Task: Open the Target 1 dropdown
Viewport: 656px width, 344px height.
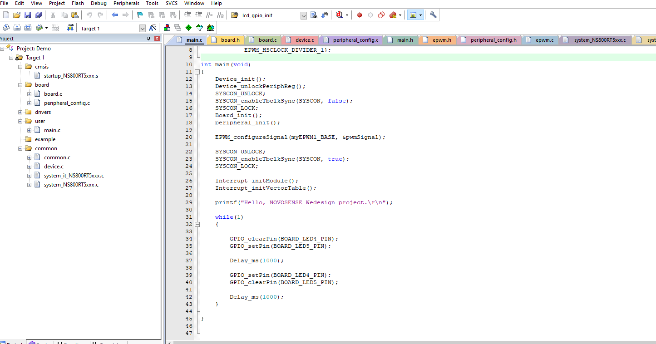Action: (143, 28)
